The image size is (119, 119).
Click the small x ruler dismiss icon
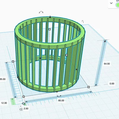coord(21,106)
